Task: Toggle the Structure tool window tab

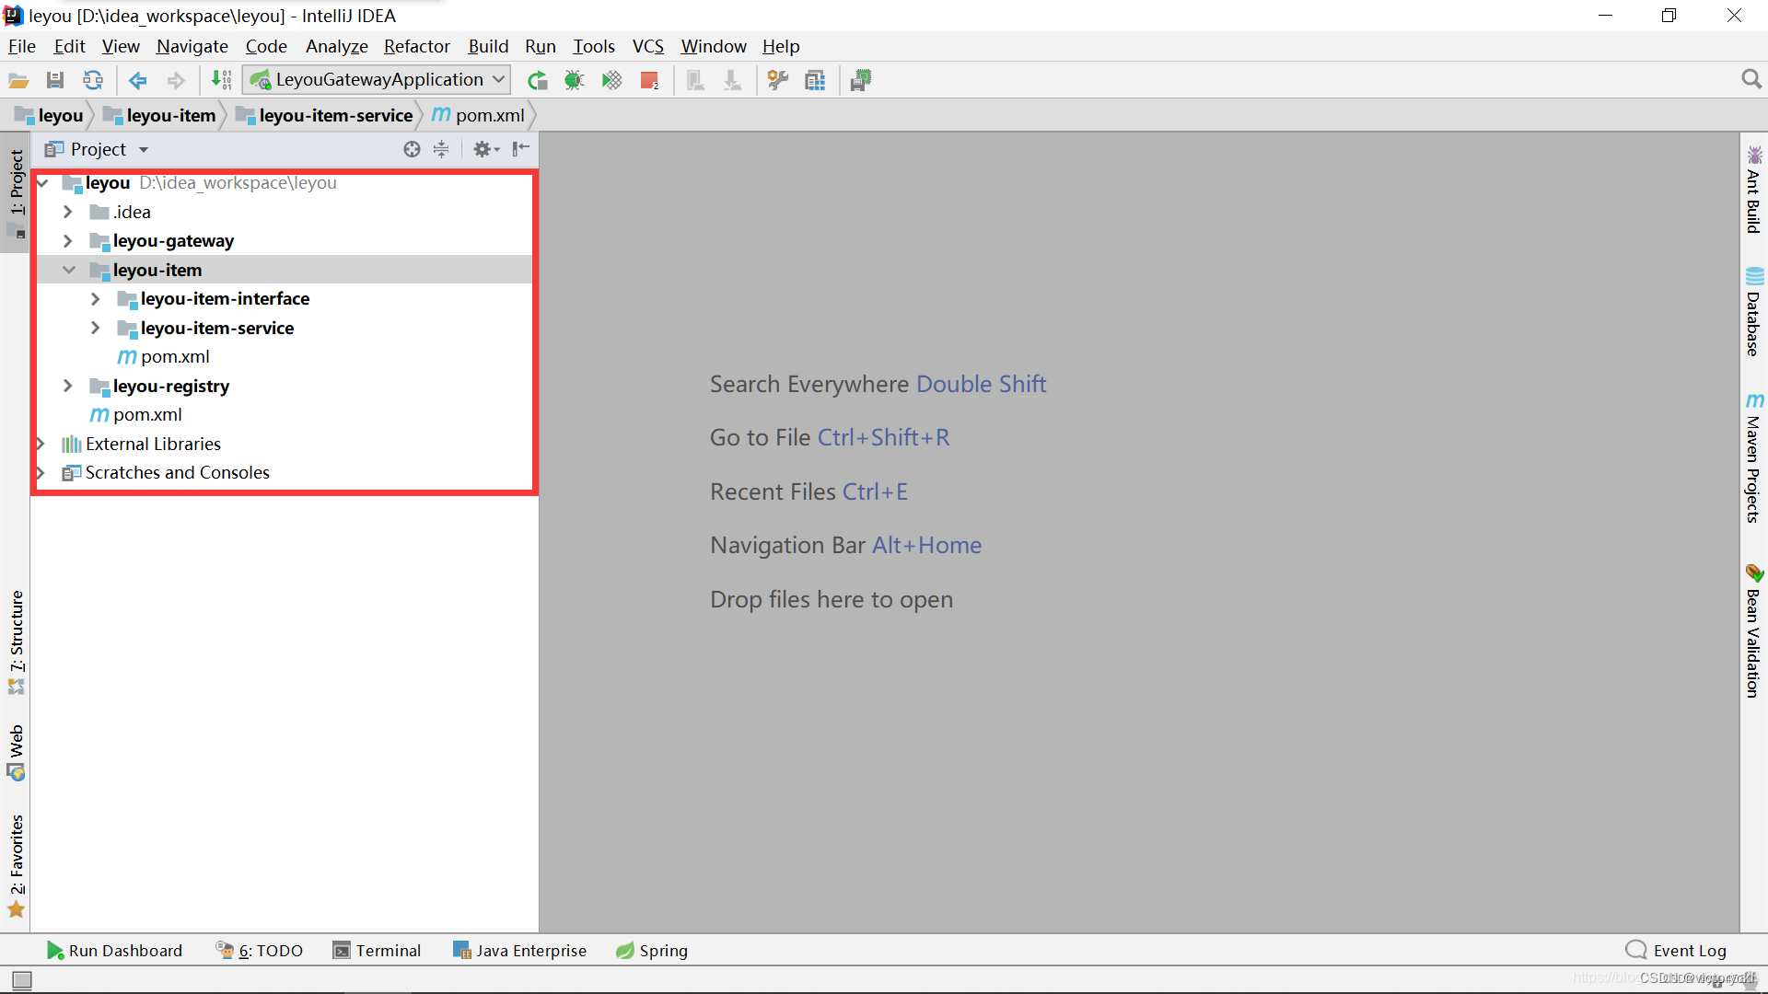Action: pos(17,641)
